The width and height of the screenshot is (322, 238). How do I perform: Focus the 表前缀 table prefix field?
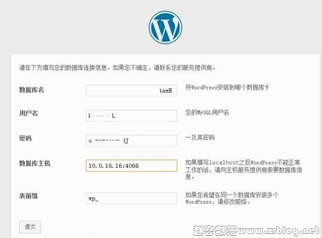(x=132, y=199)
